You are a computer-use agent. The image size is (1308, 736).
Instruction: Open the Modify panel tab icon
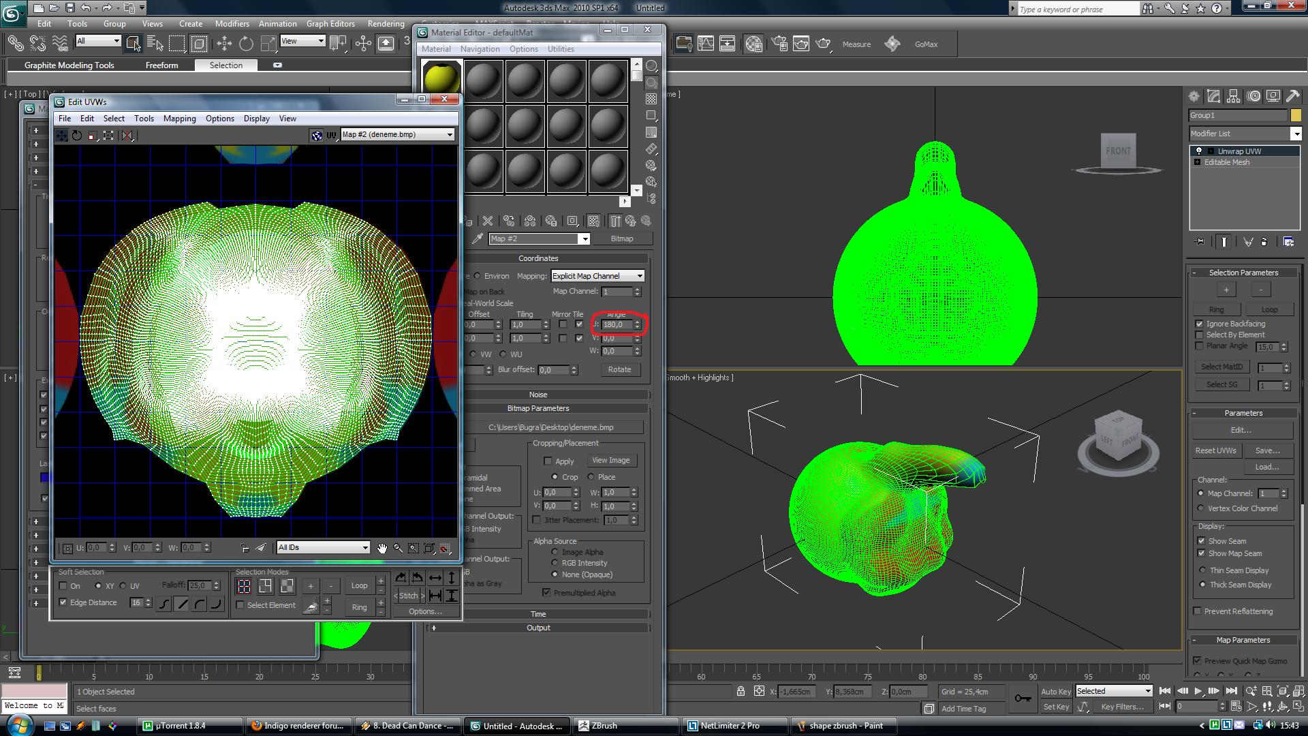1213,97
